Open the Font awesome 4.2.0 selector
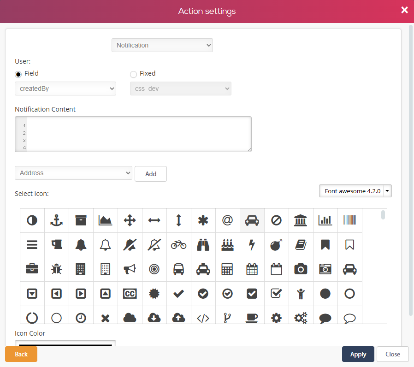 point(355,191)
